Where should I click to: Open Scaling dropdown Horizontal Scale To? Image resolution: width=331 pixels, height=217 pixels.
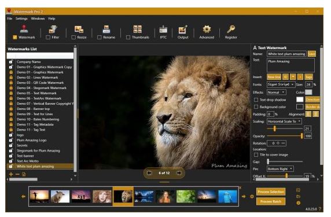click(x=284, y=122)
